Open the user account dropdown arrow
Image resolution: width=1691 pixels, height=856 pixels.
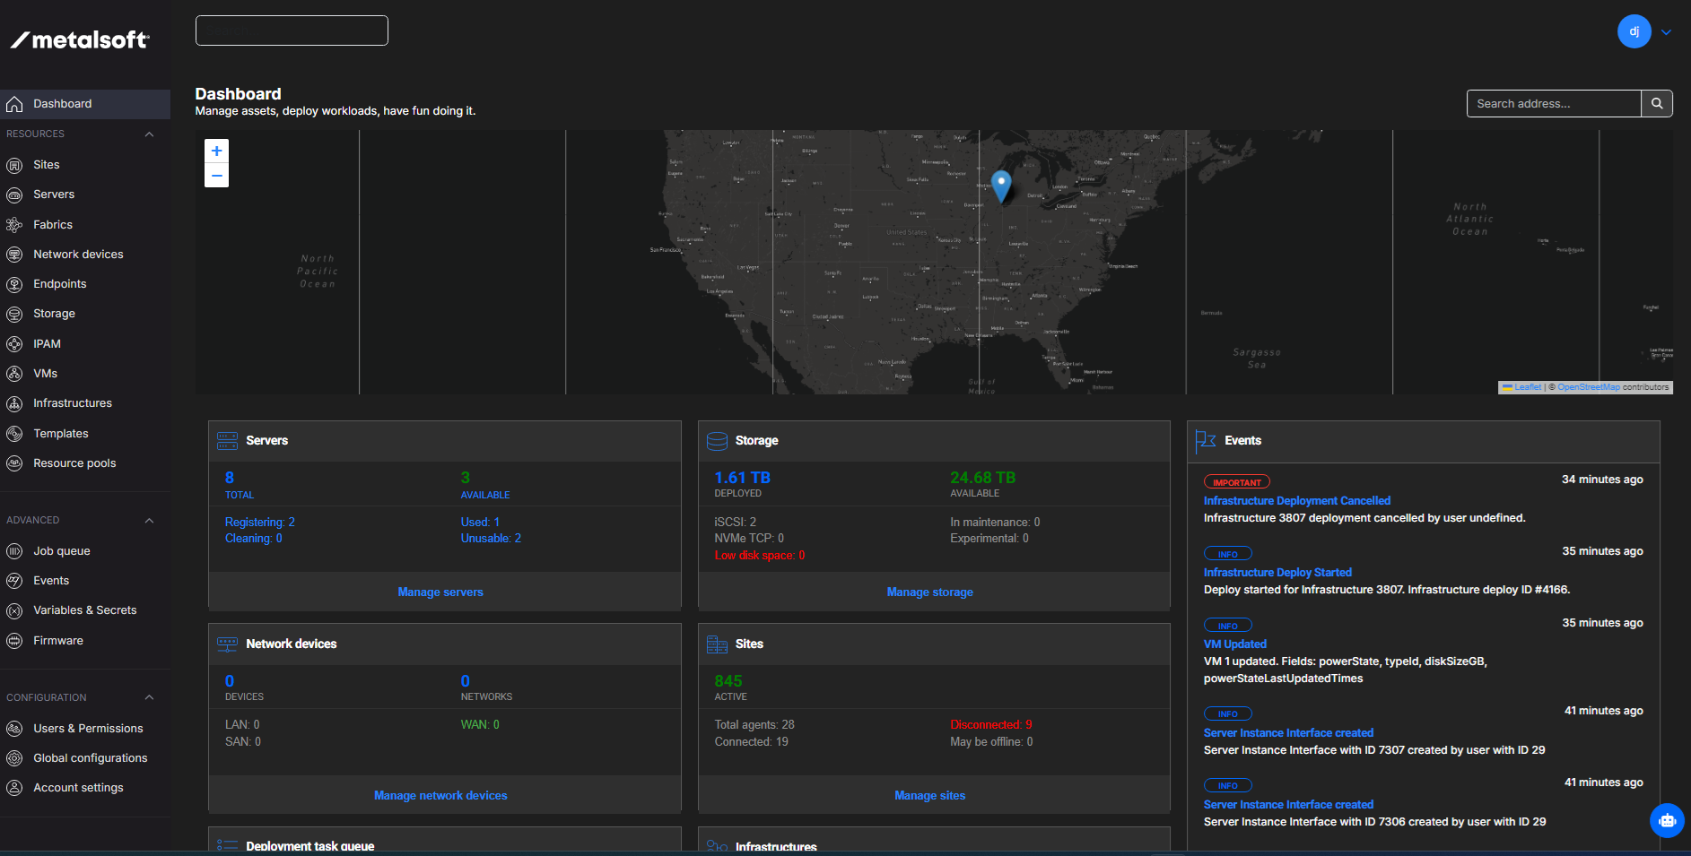coord(1666,32)
